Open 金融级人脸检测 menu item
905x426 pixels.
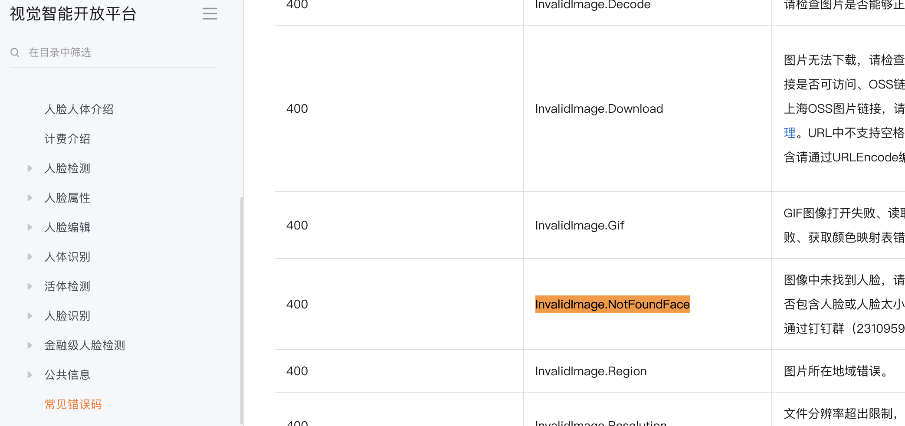tap(85, 345)
